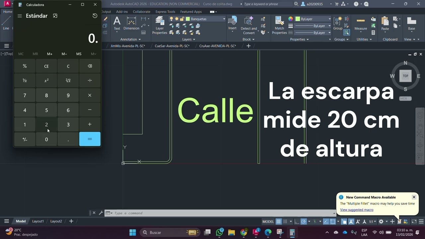Click the Insert block icon
Screen dimensions: 425x239
[x=232, y=21]
